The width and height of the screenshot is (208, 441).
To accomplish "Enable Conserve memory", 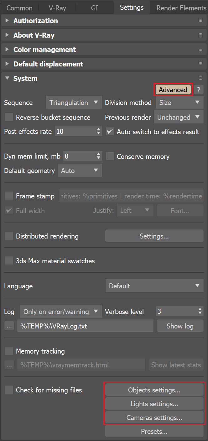I will tap(110, 156).
